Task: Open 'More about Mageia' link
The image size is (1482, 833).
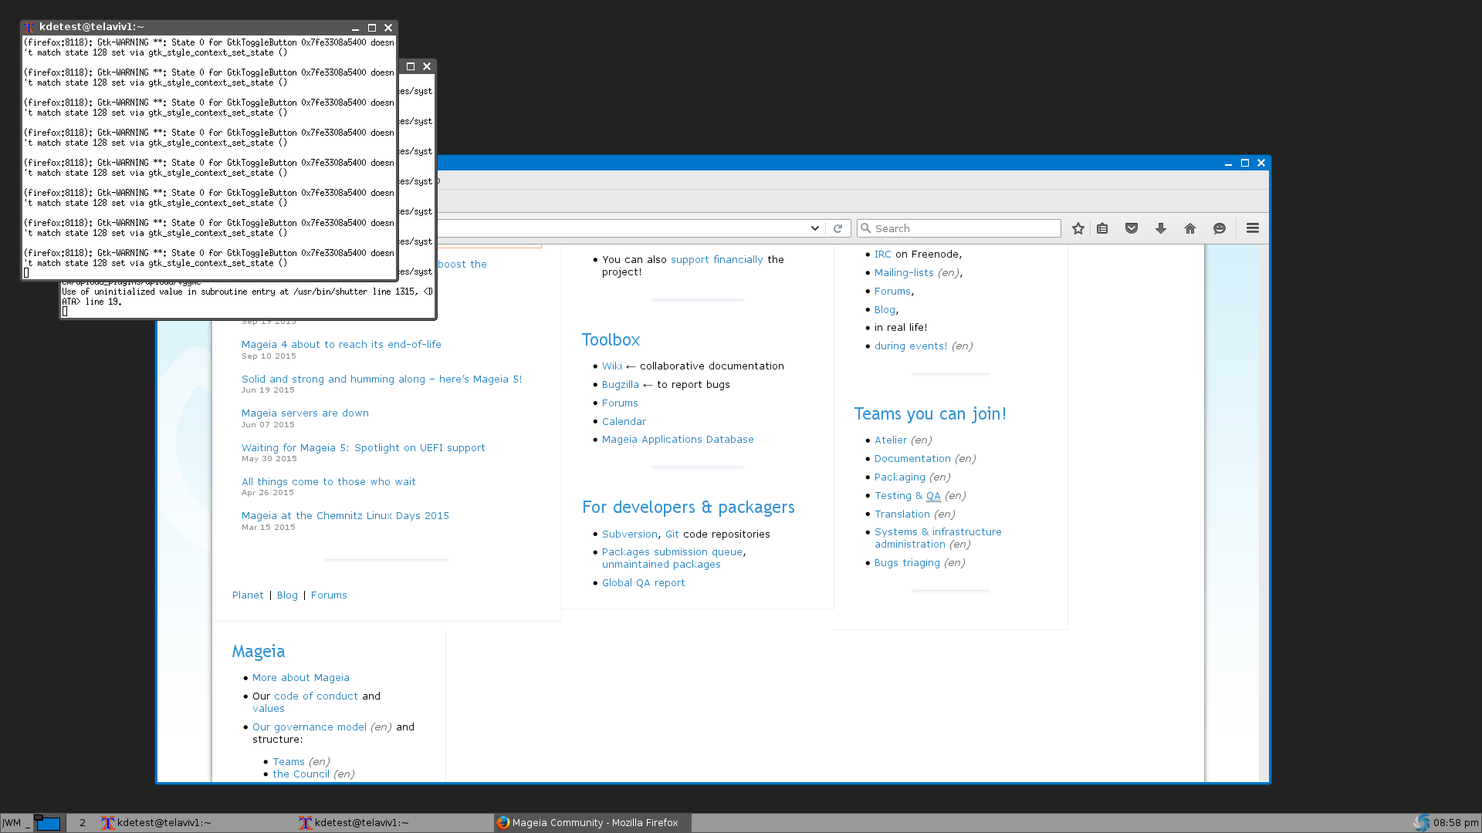Action: [300, 677]
